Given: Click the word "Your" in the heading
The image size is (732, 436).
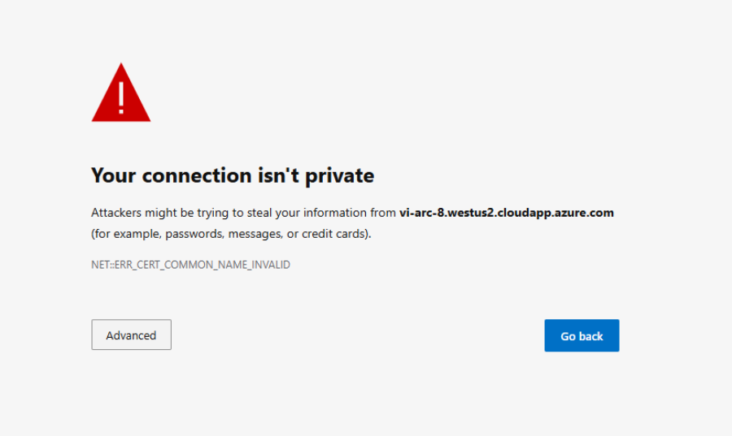Looking at the screenshot, I should point(113,175).
